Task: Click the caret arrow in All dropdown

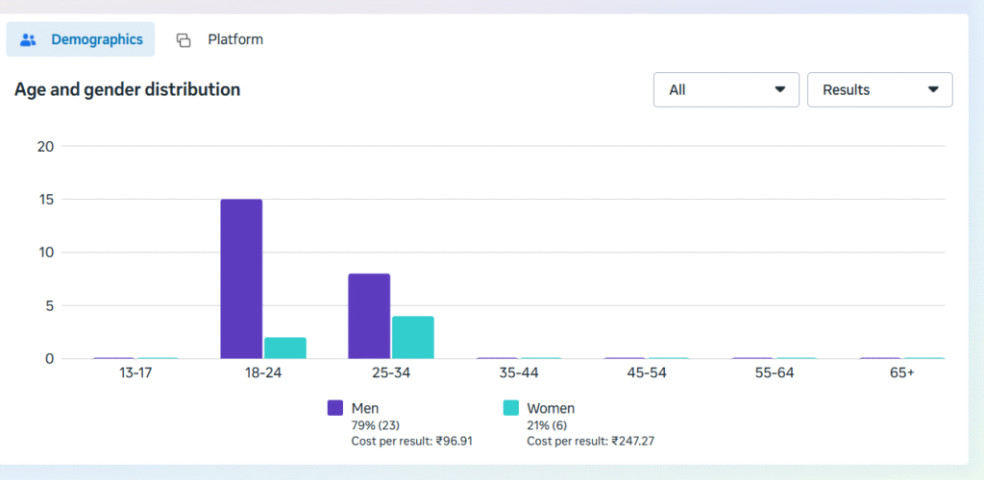Action: coord(779,89)
